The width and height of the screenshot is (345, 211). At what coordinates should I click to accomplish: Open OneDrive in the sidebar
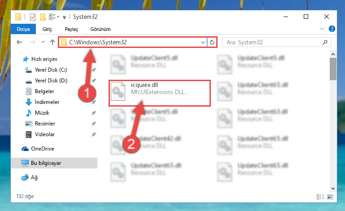tap(43, 149)
